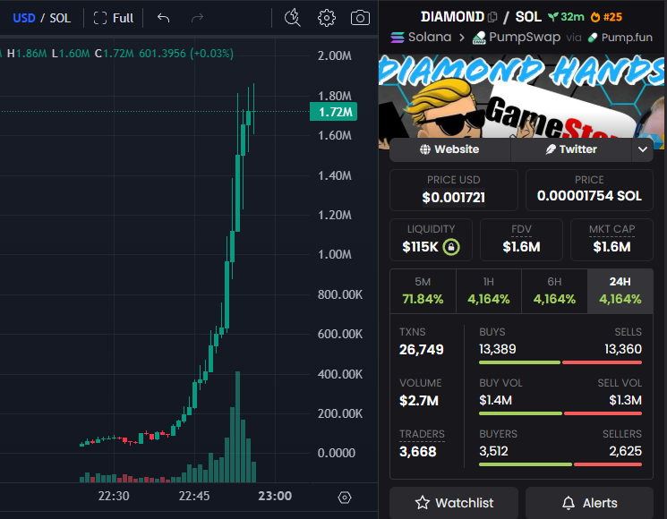
Task: Click the 32m pair age sprout icon
Action: (553, 17)
